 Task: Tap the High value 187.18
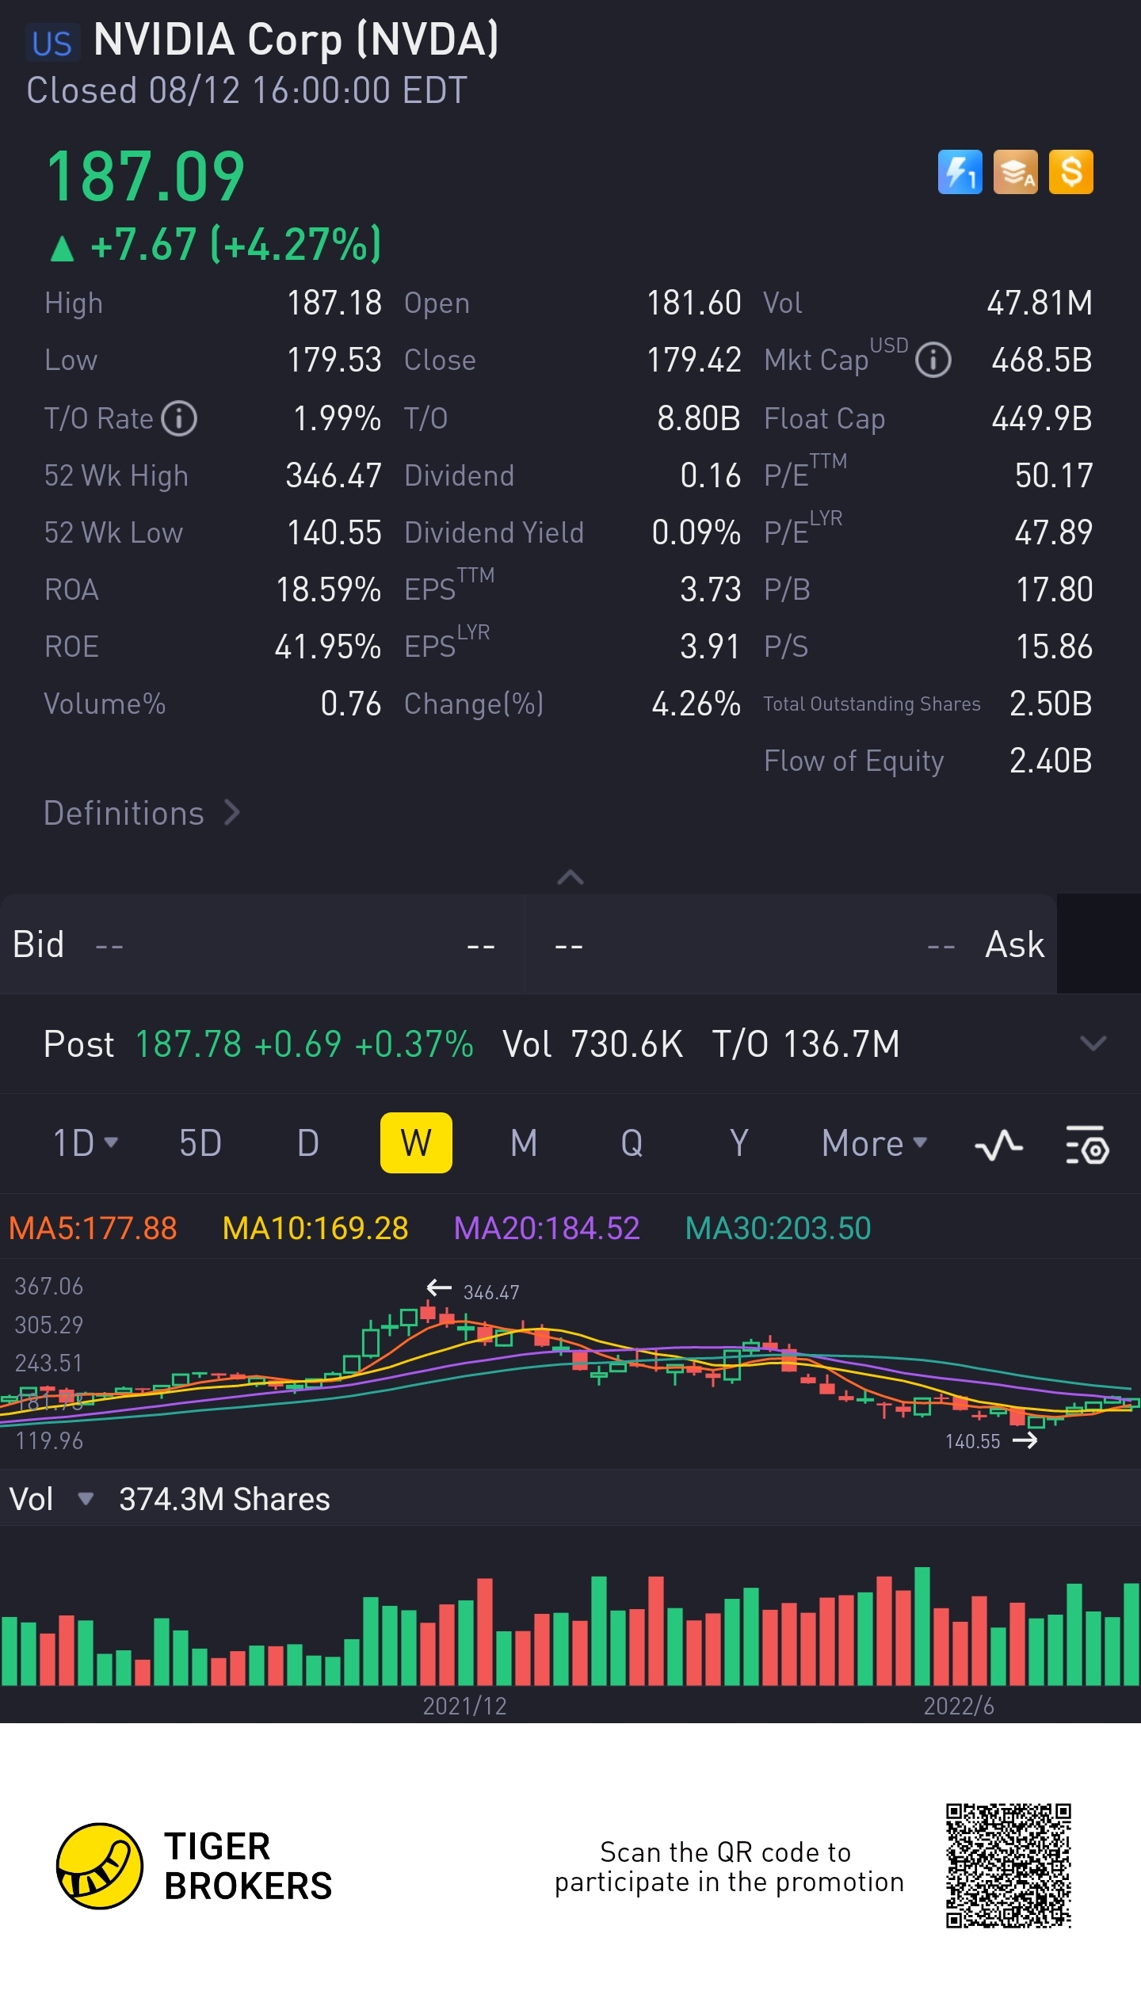coord(334,303)
